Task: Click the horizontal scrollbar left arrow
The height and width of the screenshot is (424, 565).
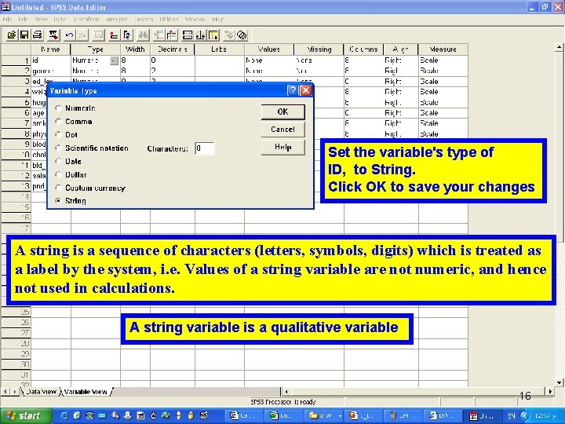Action: coord(286,391)
